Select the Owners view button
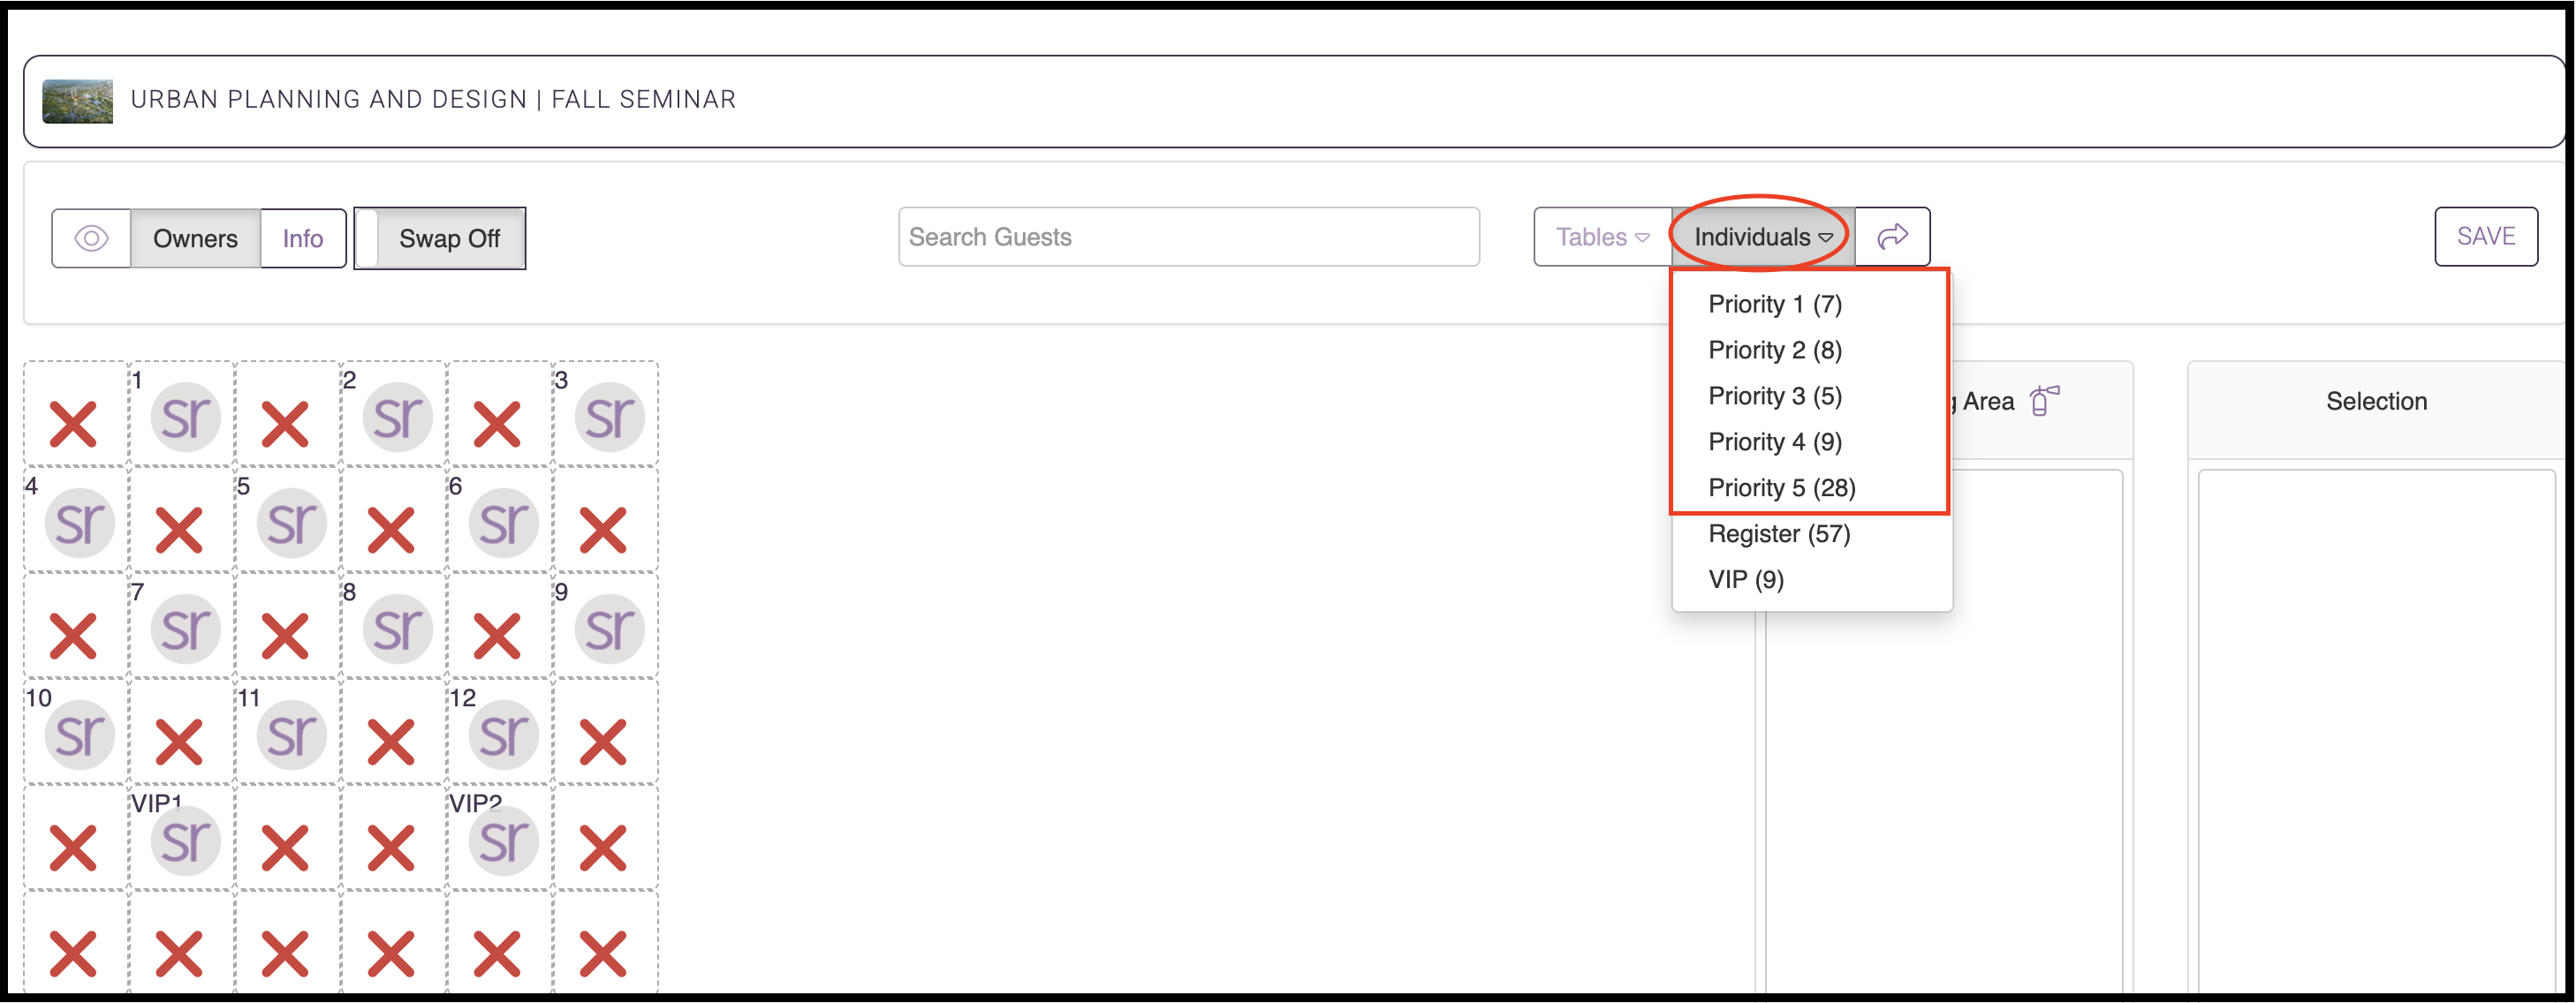The image size is (2576, 1003). (195, 238)
